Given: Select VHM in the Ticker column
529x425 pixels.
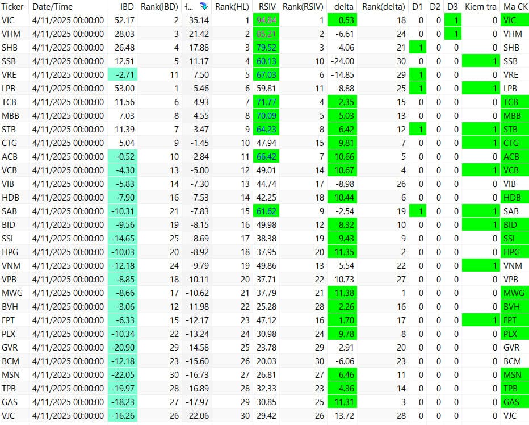Looking at the screenshot, I should pos(11,34).
